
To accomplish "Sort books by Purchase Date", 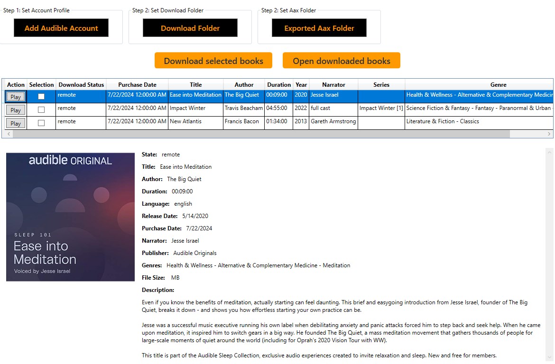I will 137,84.
